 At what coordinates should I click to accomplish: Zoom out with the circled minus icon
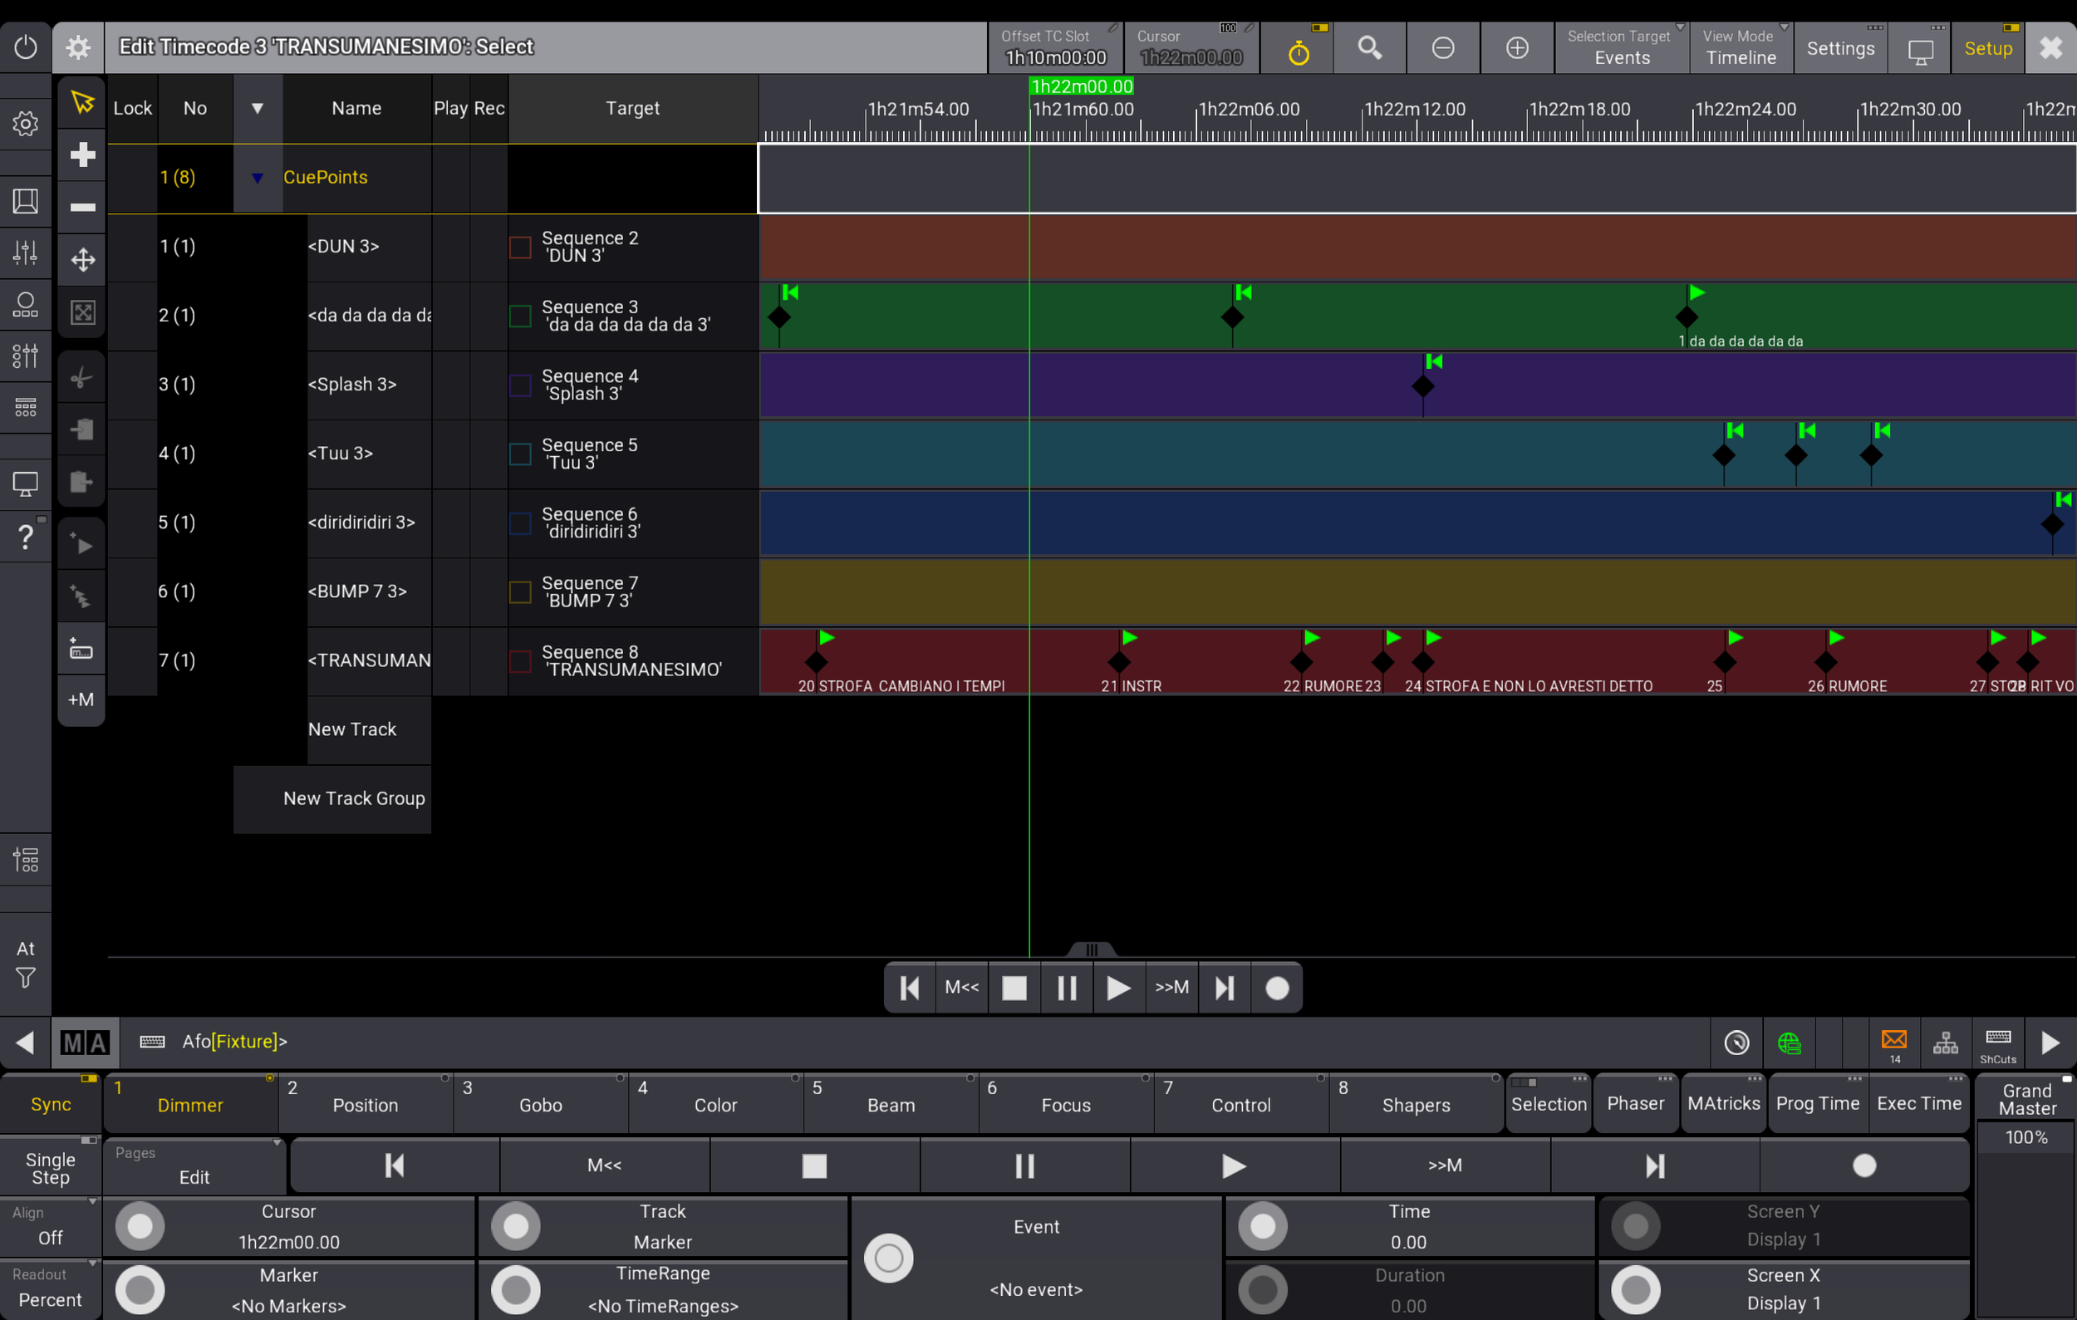coord(1443,48)
